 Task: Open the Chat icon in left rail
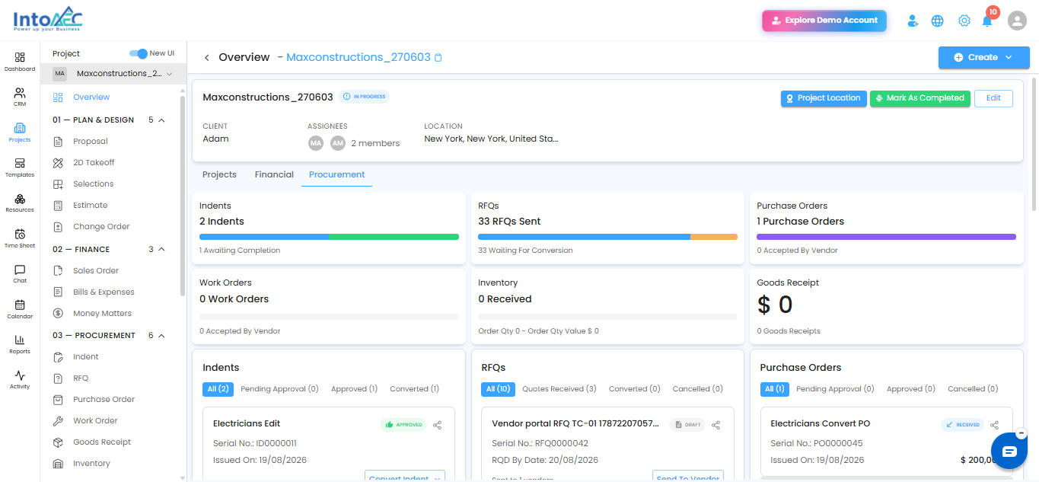(x=20, y=273)
